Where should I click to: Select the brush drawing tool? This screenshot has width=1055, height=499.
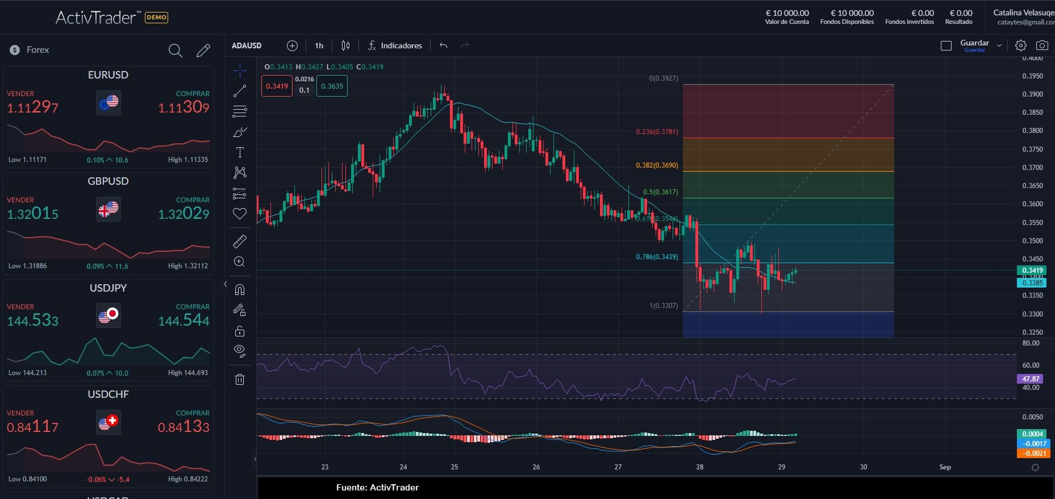pyautogui.click(x=240, y=132)
